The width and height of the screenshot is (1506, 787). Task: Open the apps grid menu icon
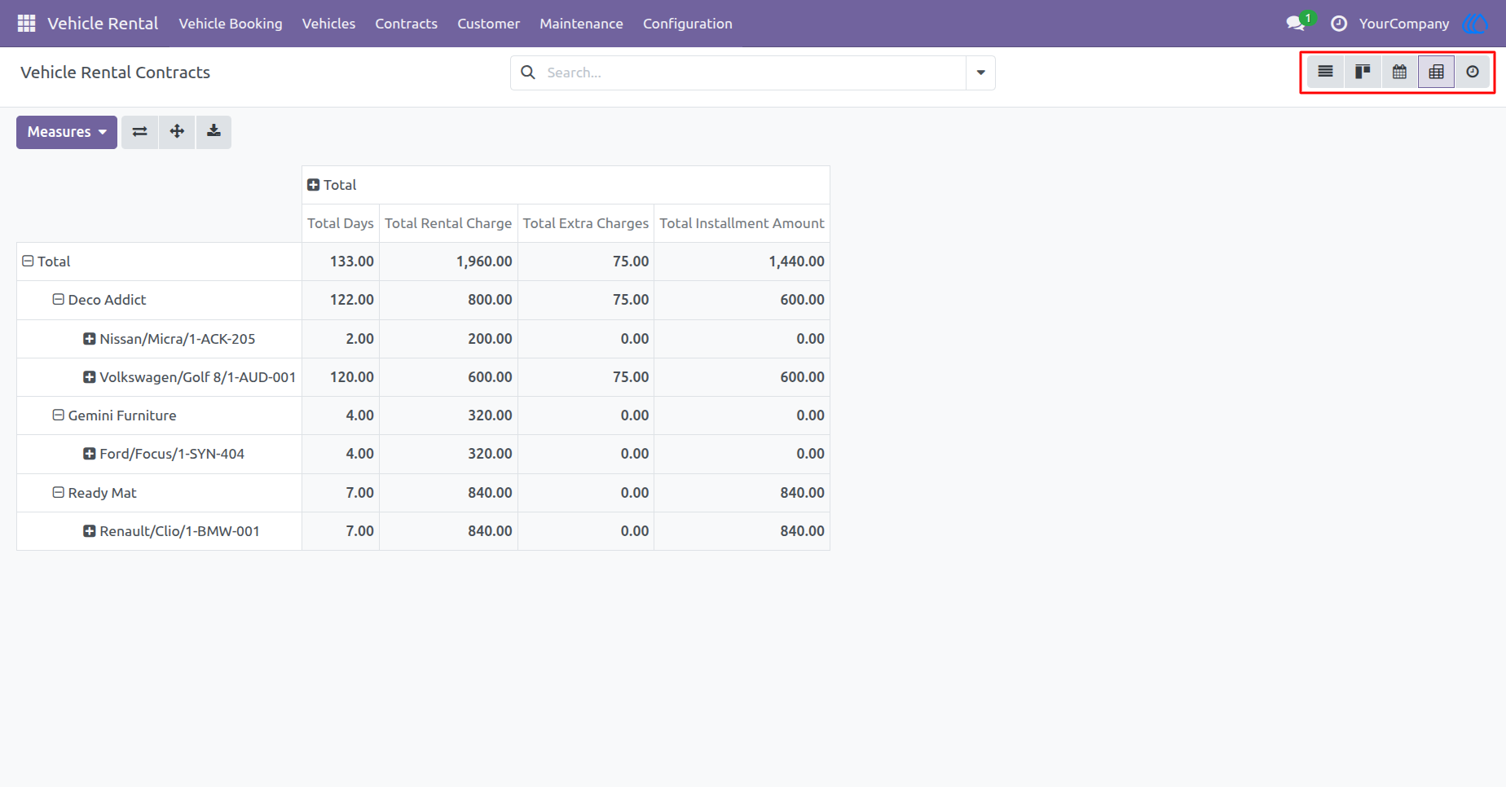point(26,24)
